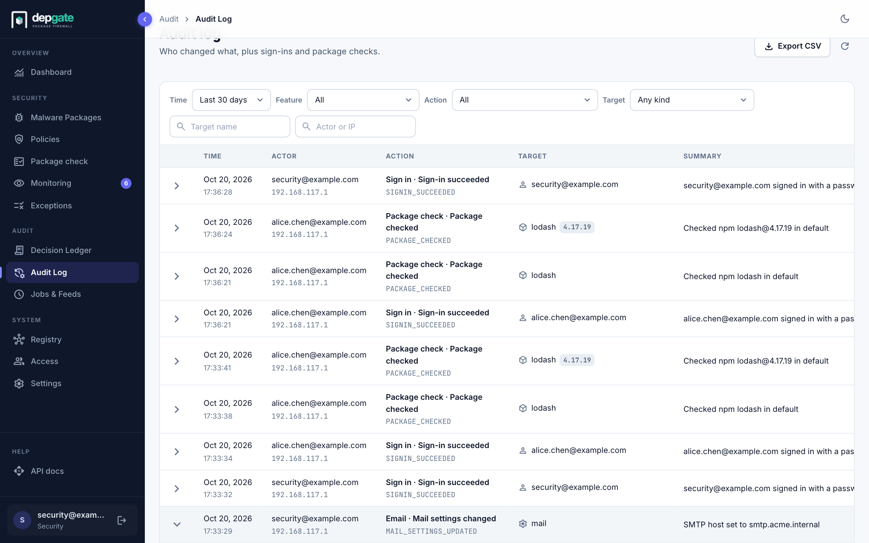Click the Policies shield icon
Image resolution: width=869 pixels, height=543 pixels.
pos(19,139)
